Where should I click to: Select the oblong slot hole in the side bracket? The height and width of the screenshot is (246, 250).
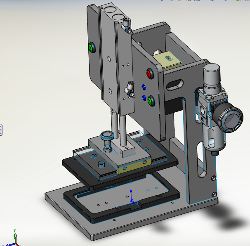(x=175, y=85)
